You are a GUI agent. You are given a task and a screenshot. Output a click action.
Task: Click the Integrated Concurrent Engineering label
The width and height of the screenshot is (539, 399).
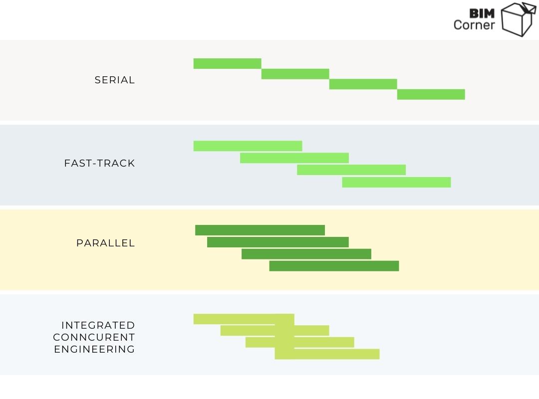point(94,337)
